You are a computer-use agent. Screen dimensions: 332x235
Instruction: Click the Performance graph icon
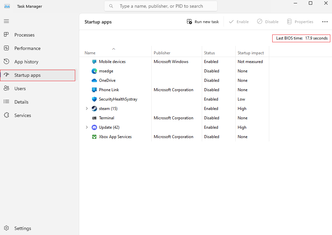coord(6,48)
